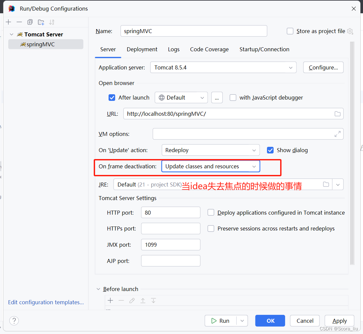Select springMVC configuration in tree
Screen dimensions: 363x334
pos(46,44)
